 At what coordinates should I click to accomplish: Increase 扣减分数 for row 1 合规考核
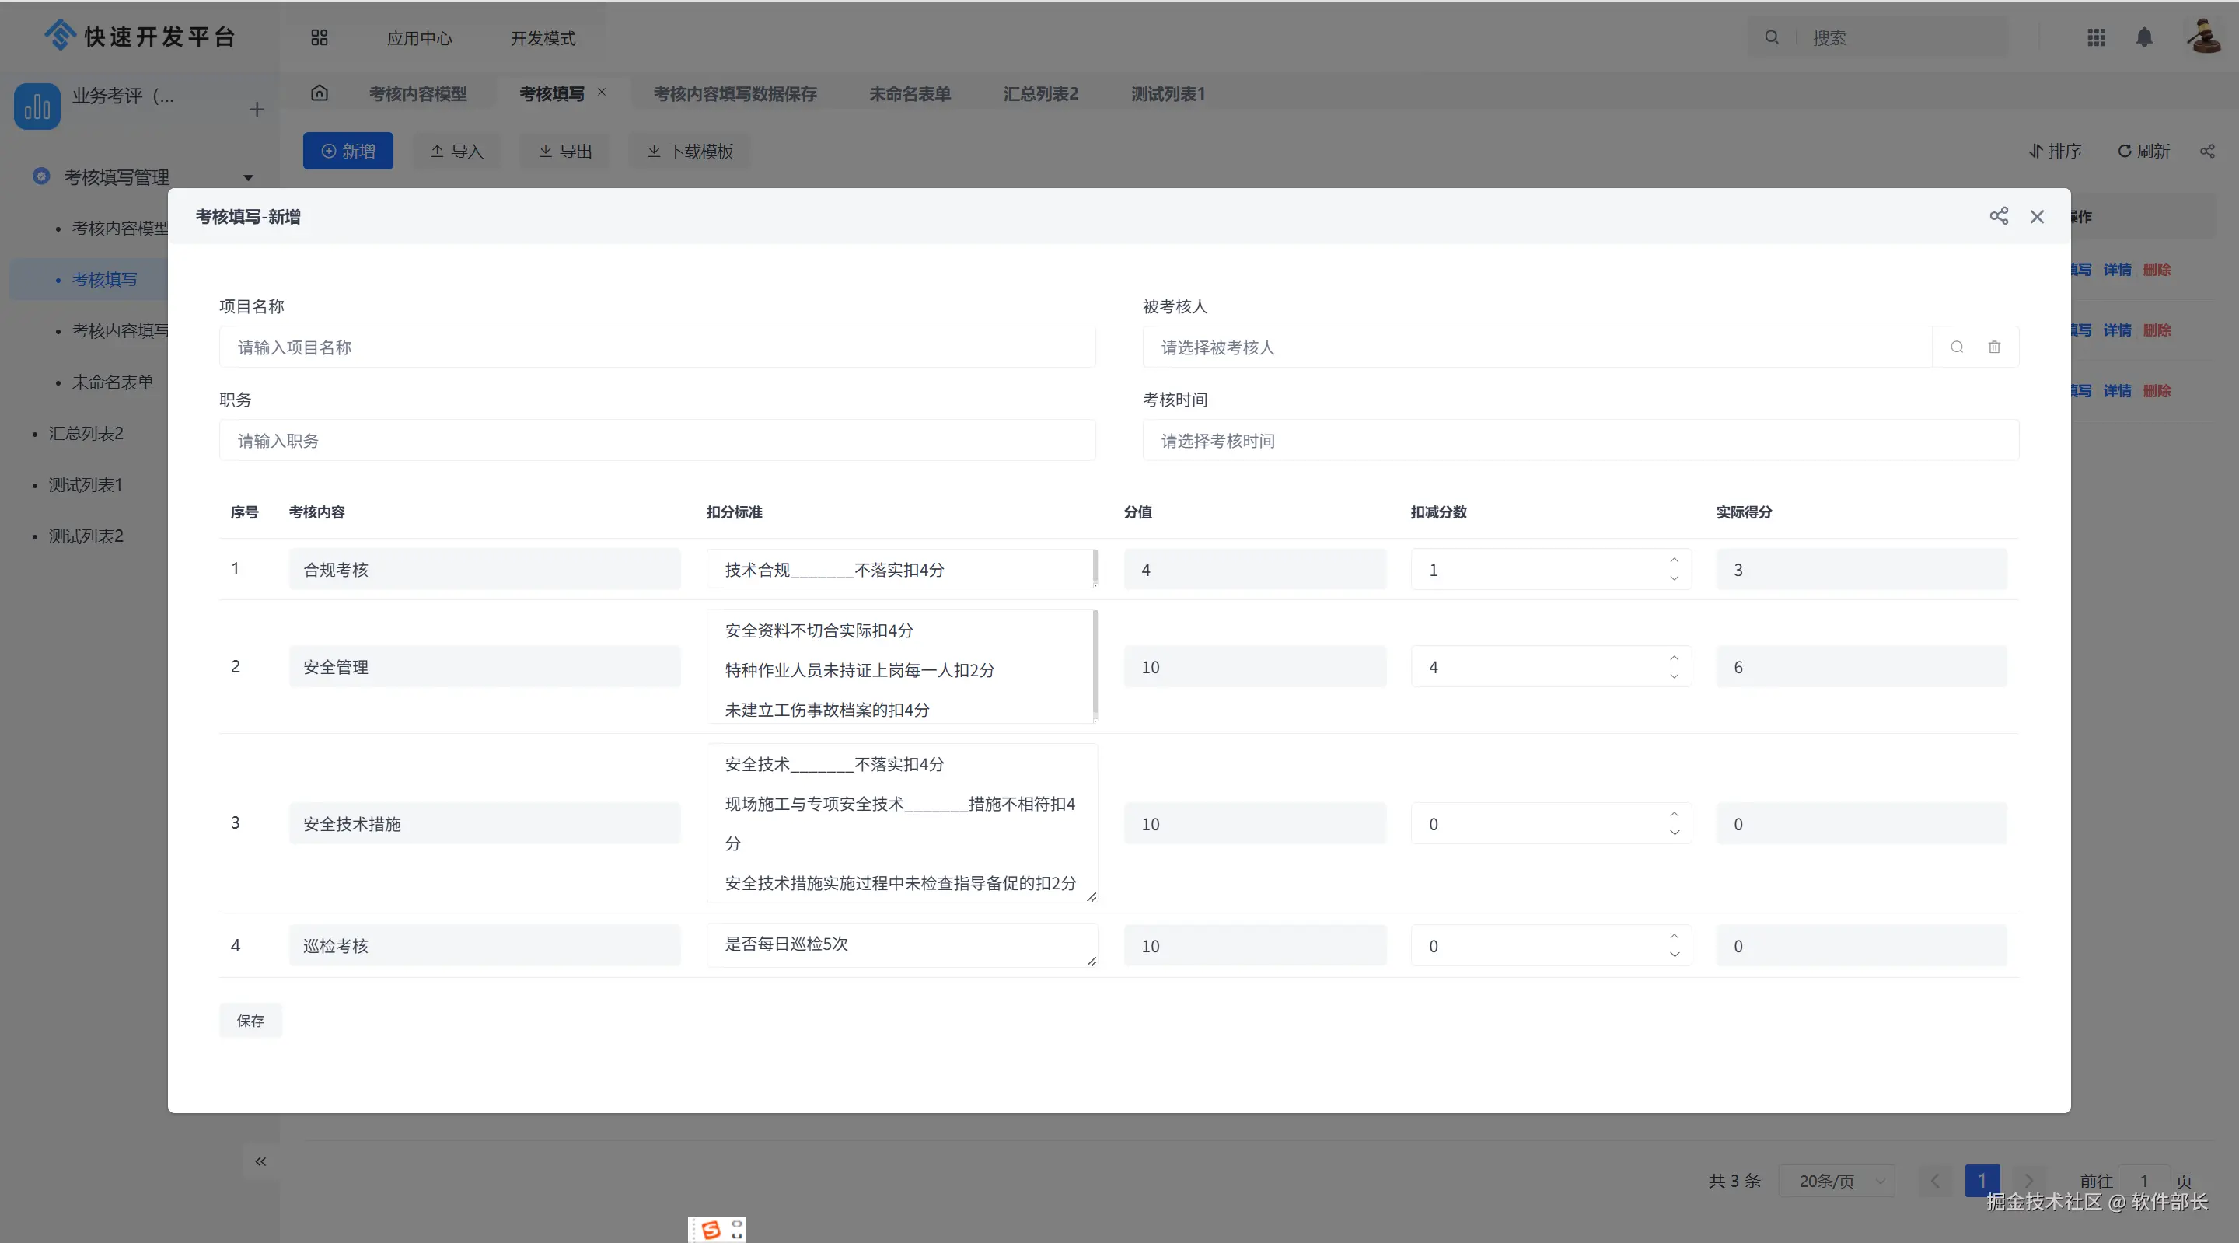coord(1674,560)
